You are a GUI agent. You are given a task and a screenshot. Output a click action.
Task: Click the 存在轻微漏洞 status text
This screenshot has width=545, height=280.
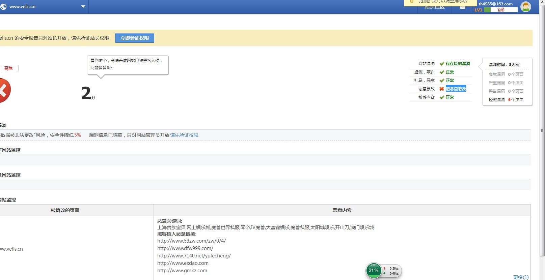tap(458, 64)
